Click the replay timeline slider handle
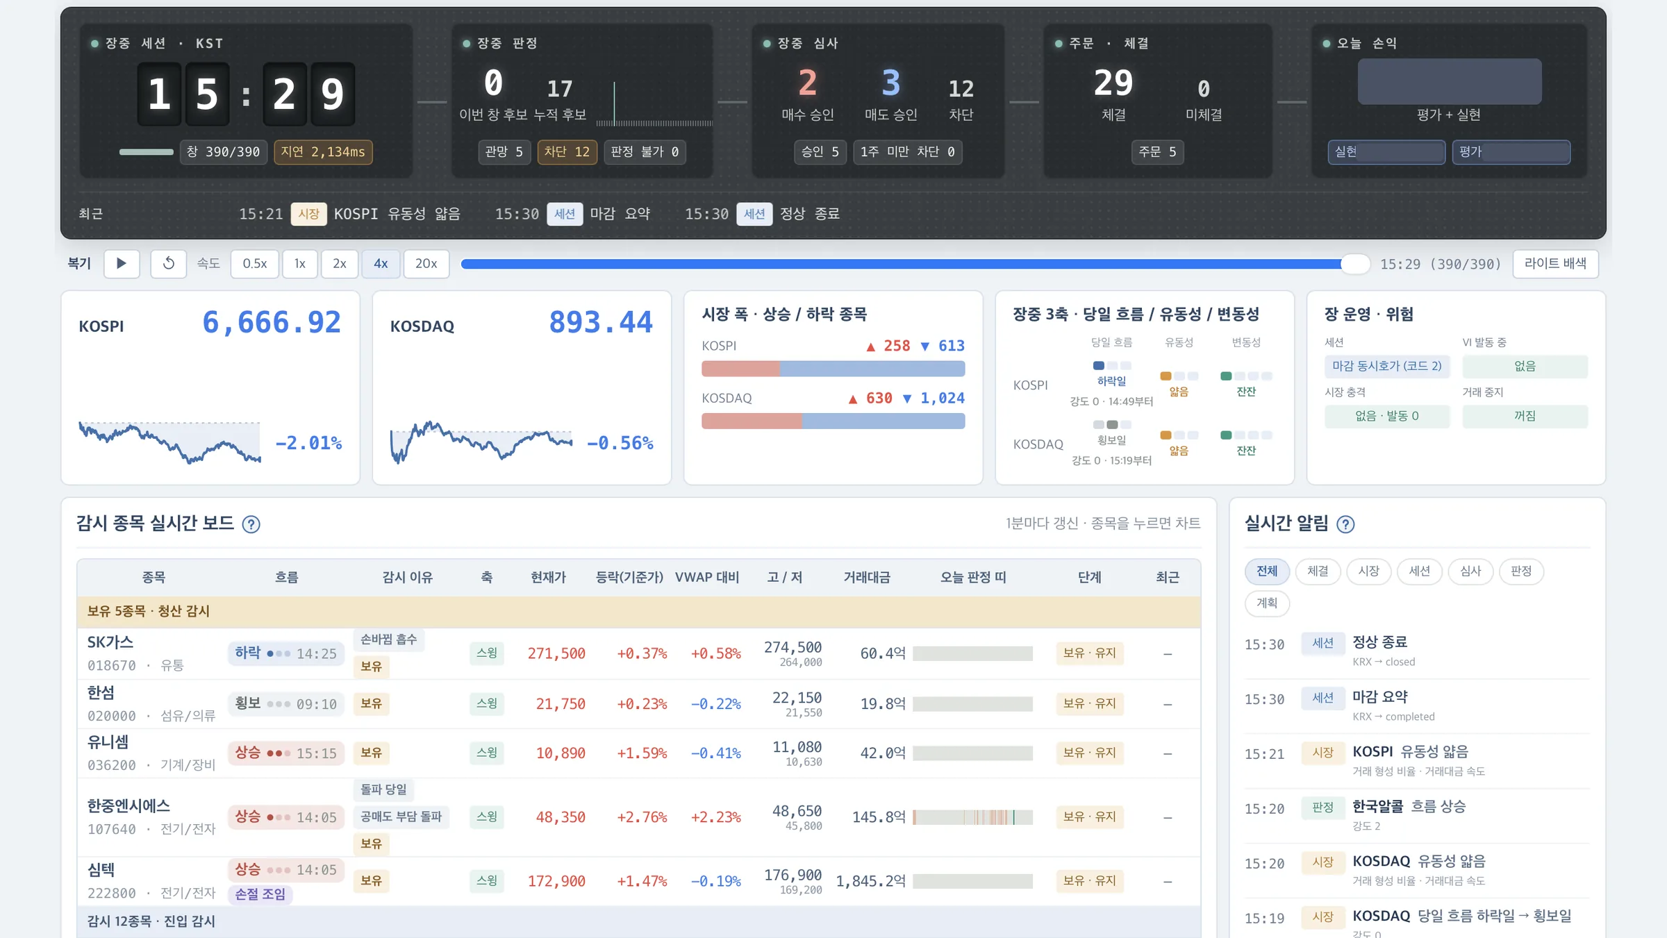The width and height of the screenshot is (1667, 938). click(1355, 264)
